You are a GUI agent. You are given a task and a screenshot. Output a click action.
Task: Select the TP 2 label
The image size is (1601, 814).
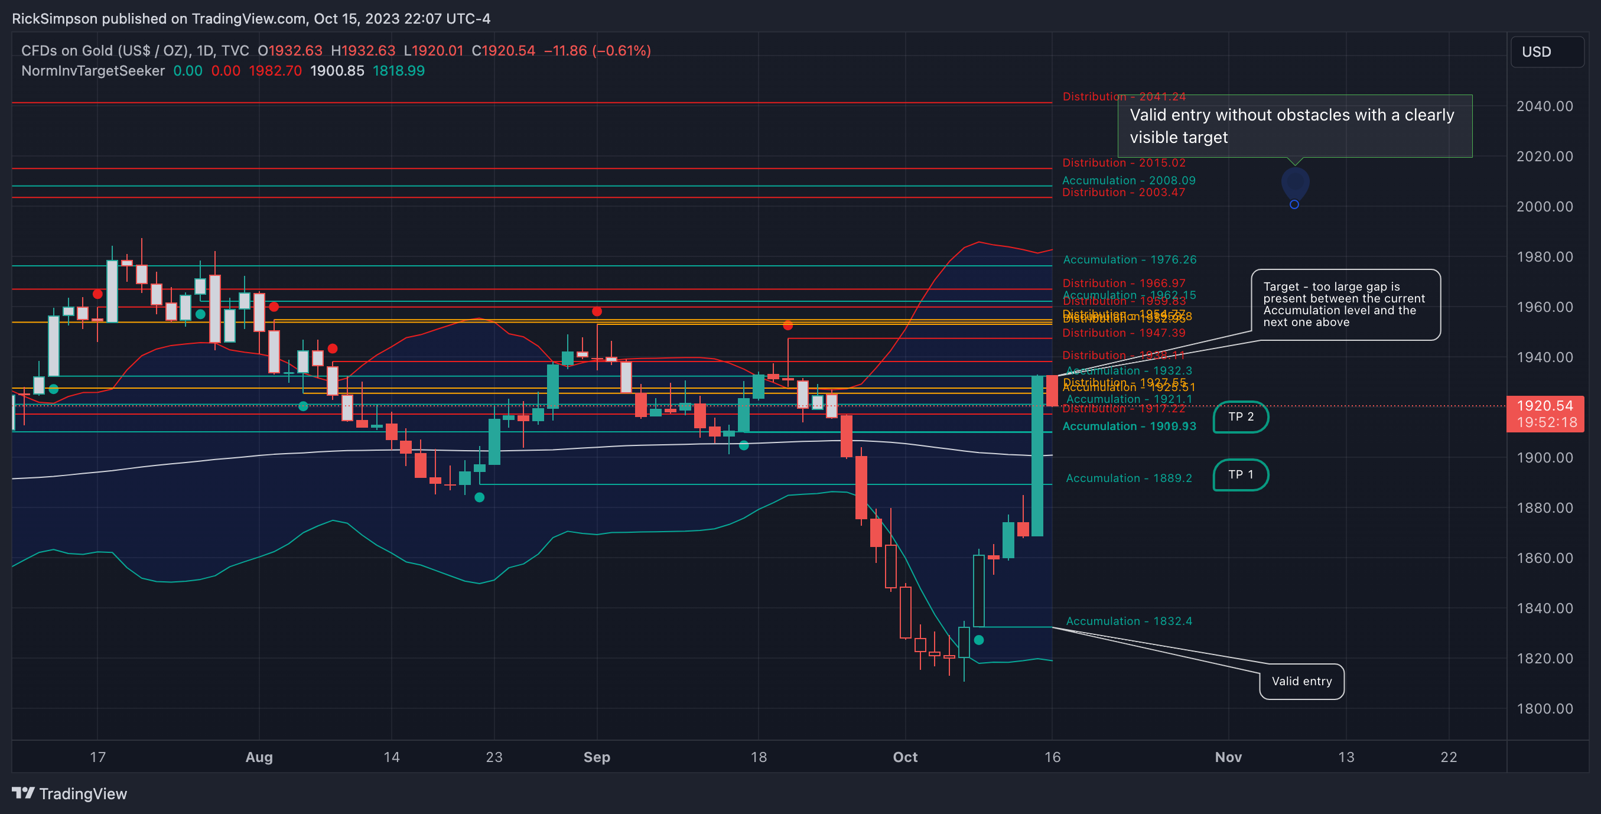(1241, 417)
